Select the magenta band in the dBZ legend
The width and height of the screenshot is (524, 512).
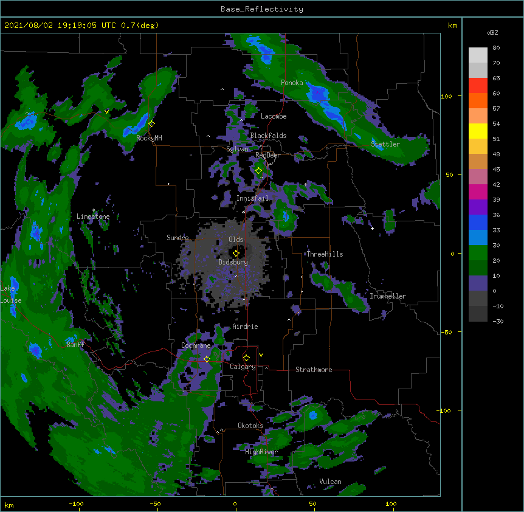478,192
